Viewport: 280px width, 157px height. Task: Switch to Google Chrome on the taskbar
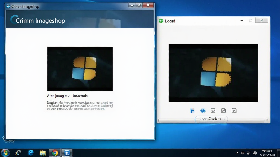click(55, 153)
